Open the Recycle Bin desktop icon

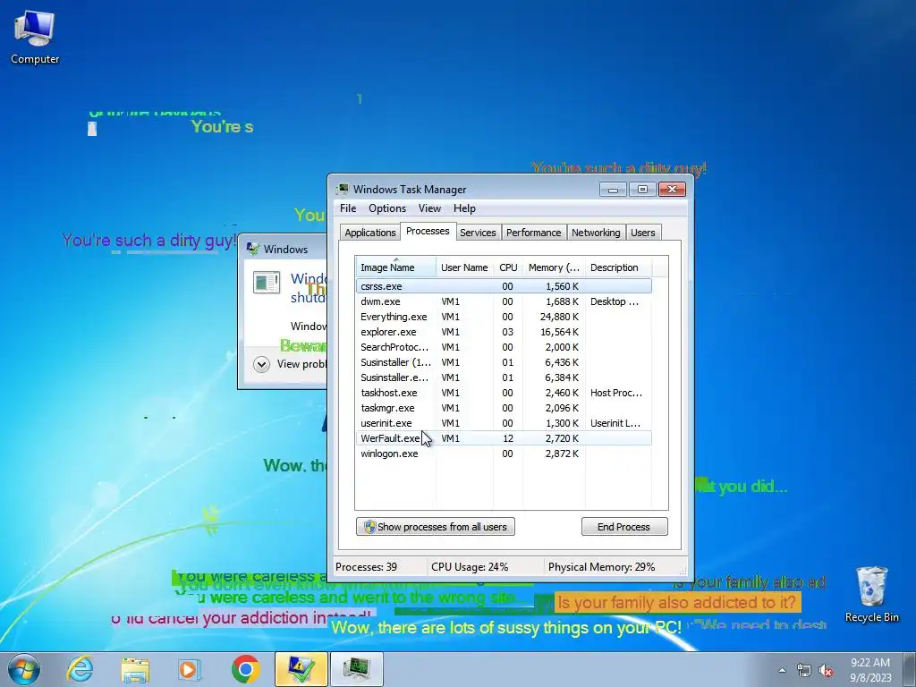click(871, 595)
